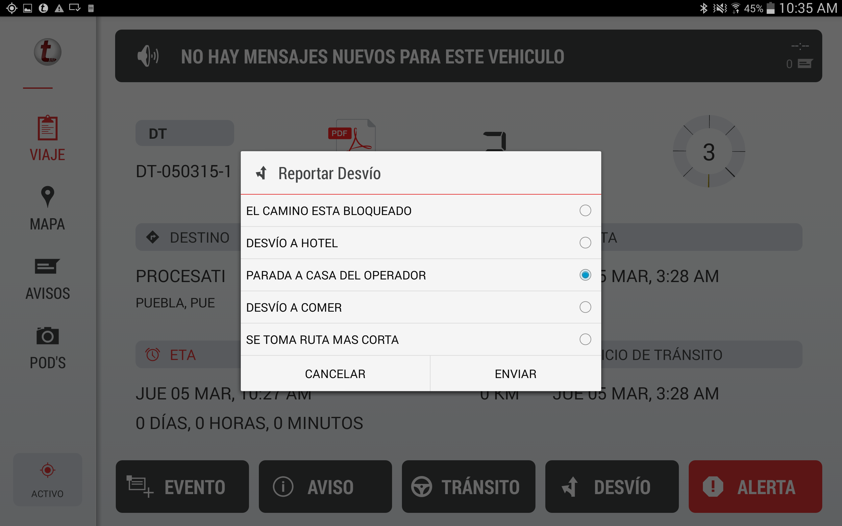The width and height of the screenshot is (842, 526).
Task: Tap the red ALERTA button
Action: pyautogui.click(x=755, y=486)
